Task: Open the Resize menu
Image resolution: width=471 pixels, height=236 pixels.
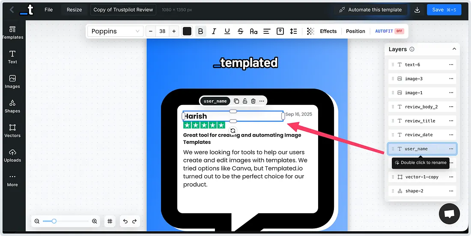Action: coord(74,9)
